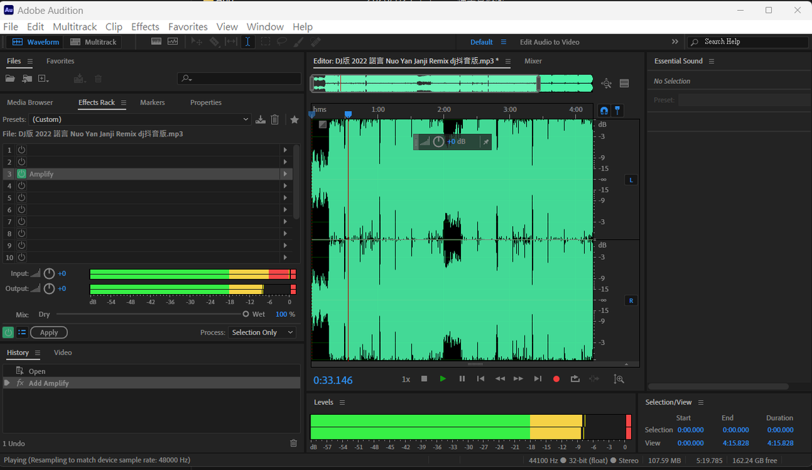This screenshot has width=812, height=470.
Task: Click the zoom in icon near transport
Action: (618, 379)
